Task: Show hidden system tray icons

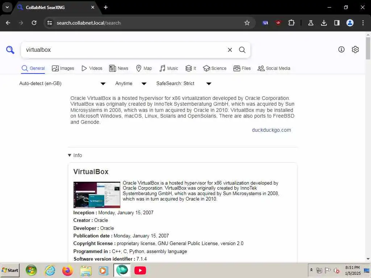Action: pos(311,270)
